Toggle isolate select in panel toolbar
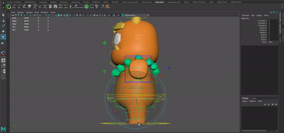 coord(90,15)
